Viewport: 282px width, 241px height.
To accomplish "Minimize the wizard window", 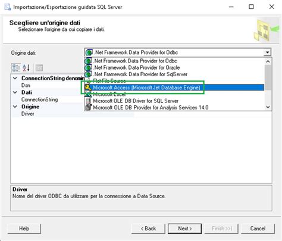I will tap(231, 7).
